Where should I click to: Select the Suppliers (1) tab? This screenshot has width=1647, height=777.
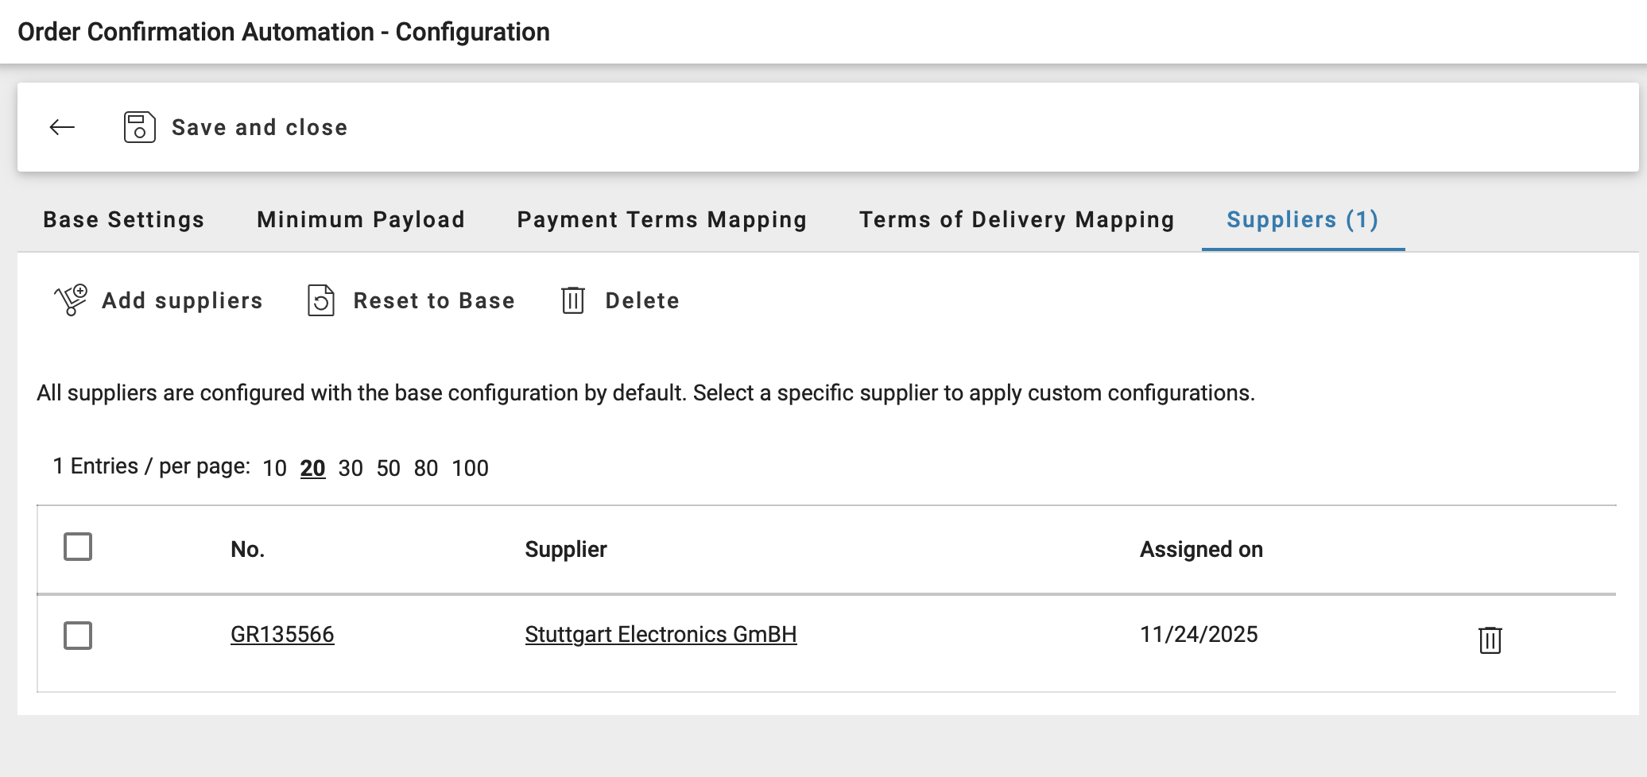point(1301,220)
